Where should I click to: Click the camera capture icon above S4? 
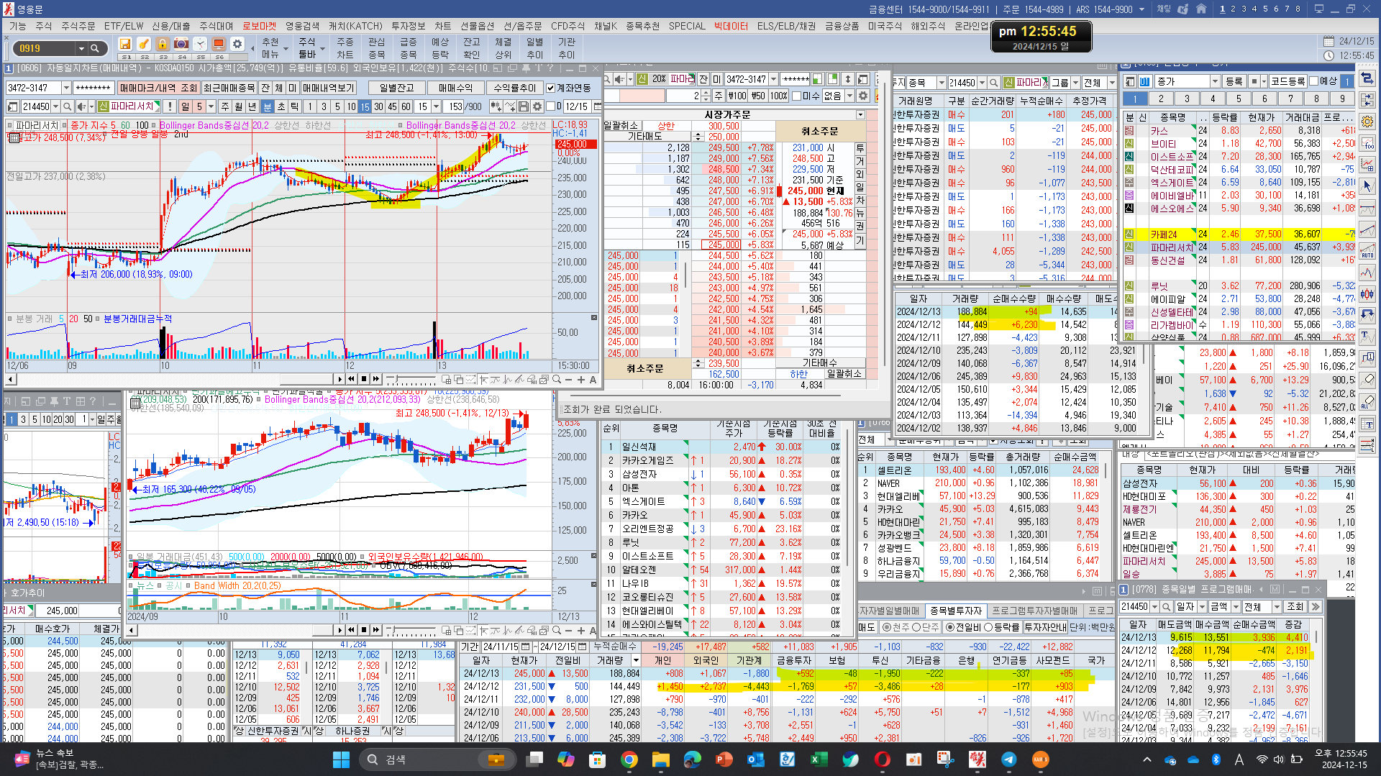point(181,45)
